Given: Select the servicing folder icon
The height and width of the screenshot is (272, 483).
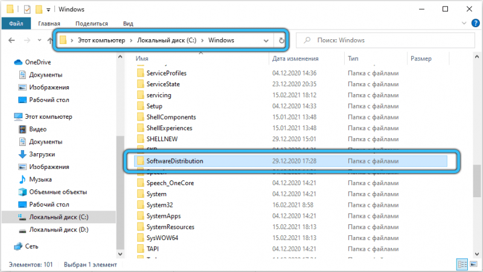Looking at the screenshot, I should (x=141, y=95).
